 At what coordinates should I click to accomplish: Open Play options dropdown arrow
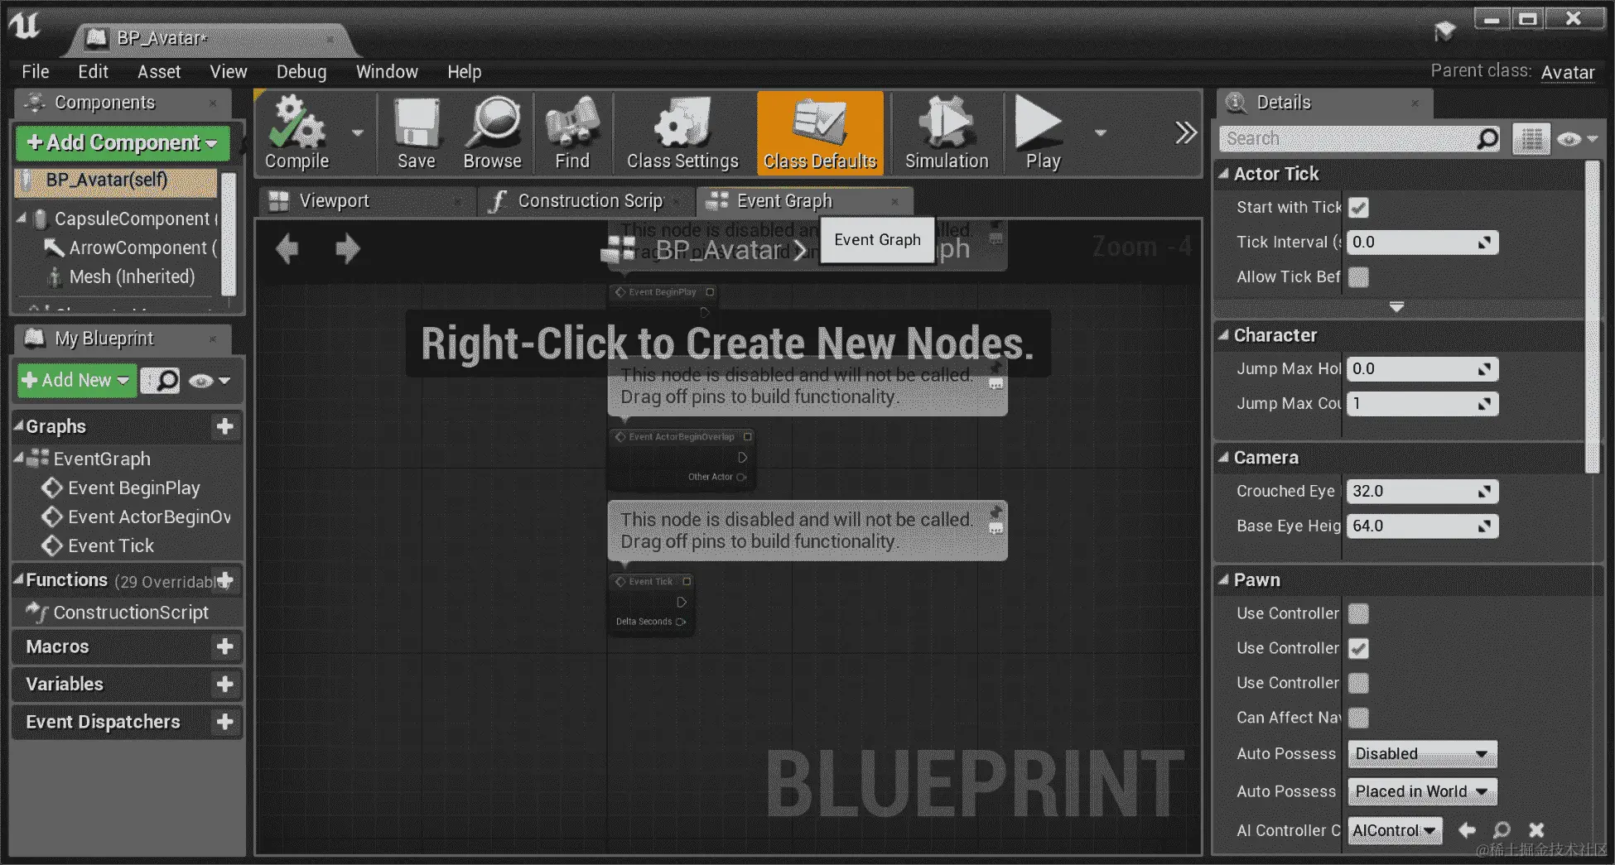point(1101,132)
